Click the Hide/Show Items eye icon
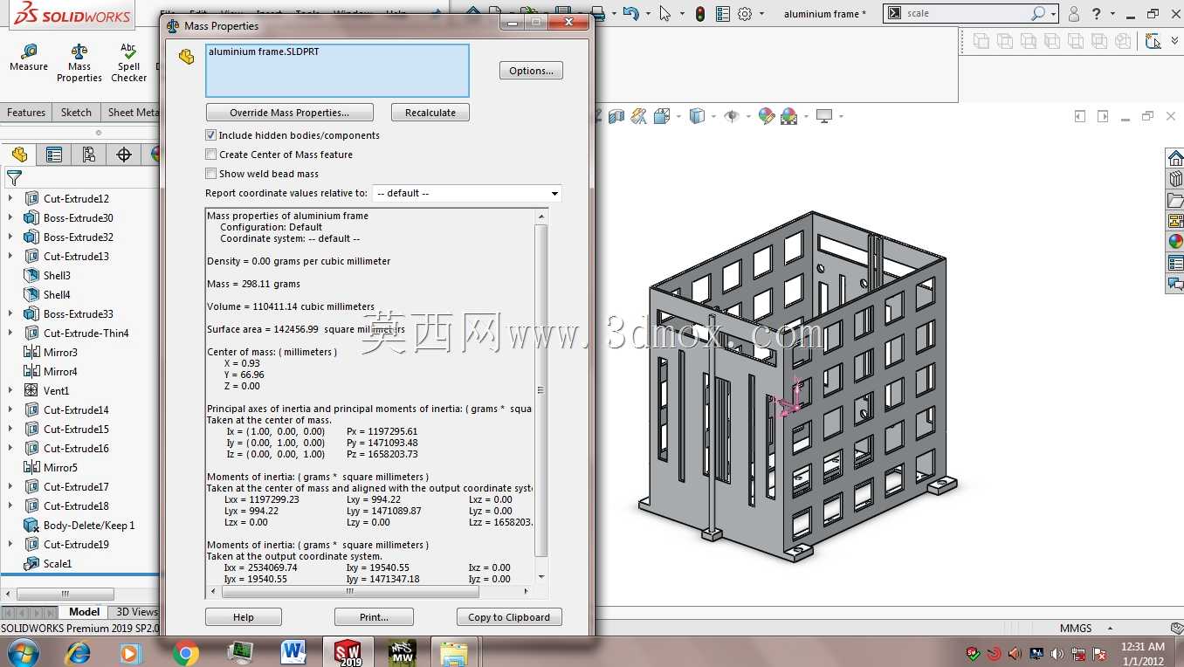The image size is (1184, 667). (x=731, y=116)
